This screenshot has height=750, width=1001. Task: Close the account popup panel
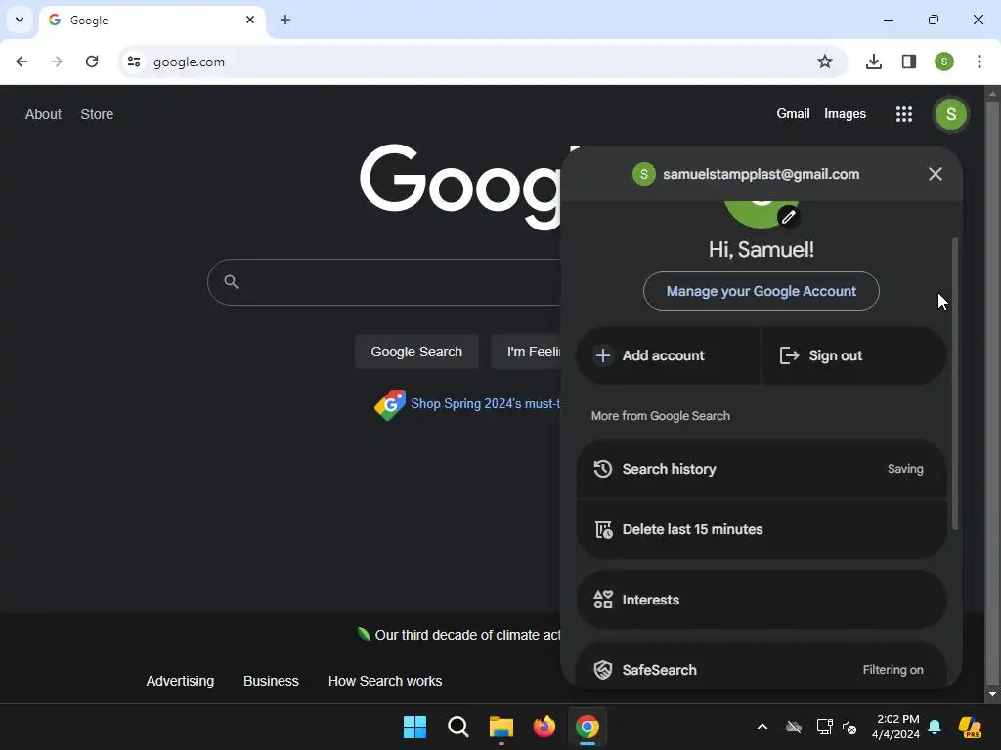point(935,174)
